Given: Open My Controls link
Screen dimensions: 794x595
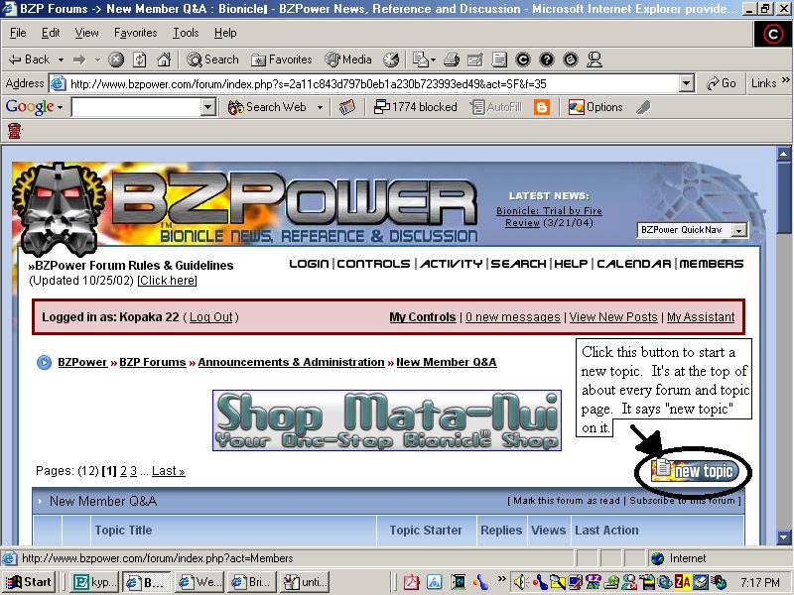Looking at the screenshot, I should click(x=423, y=317).
